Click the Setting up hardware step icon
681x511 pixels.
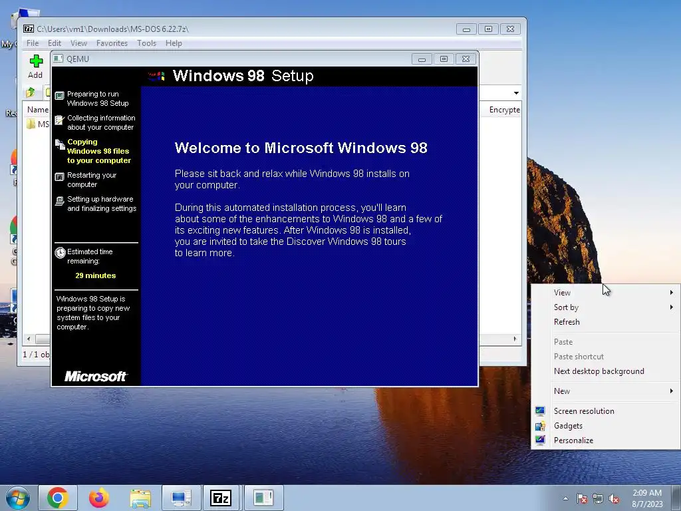(59, 201)
